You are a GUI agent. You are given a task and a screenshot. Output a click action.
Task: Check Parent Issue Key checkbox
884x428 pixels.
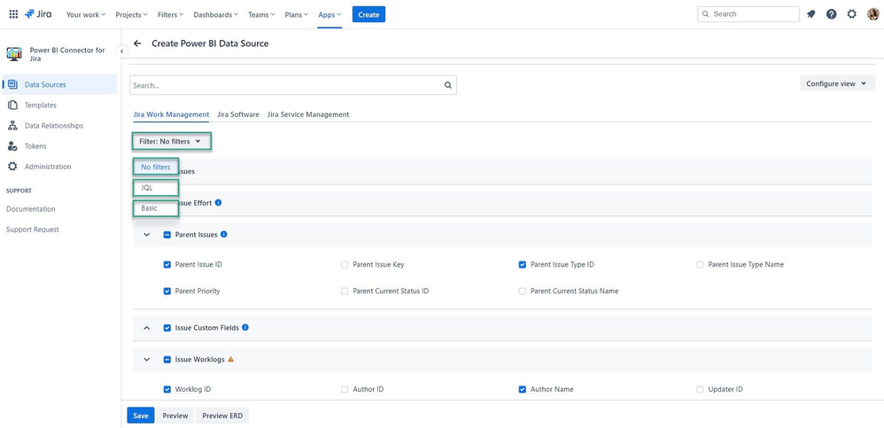pyautogui.click(x=345, y=264)
